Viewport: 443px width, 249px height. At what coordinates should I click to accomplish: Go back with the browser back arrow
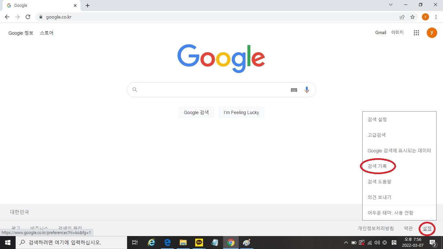pyautogui.click(x=7, y=17)
